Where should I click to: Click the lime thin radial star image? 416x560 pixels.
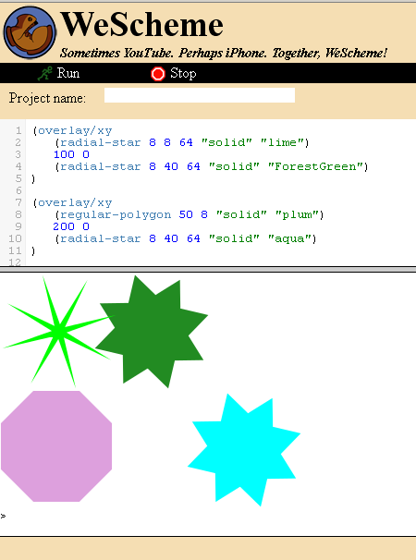click(x=58, y=332)
